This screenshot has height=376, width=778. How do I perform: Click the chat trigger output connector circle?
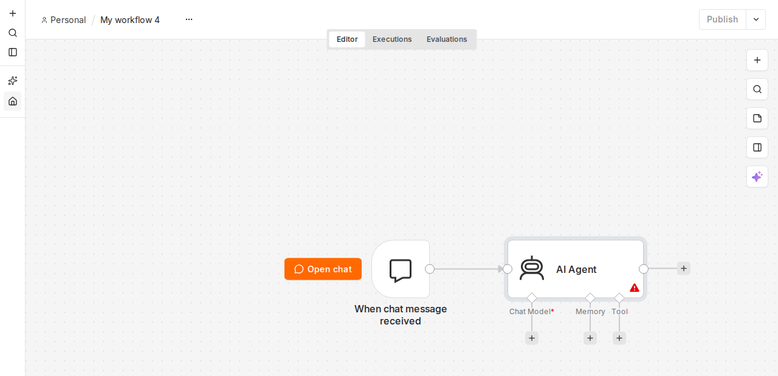point(430,269)
